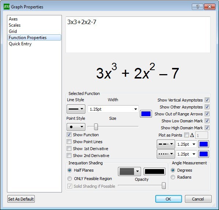The image size is (219, 210).
Task: Select ONLY Feasible Region radio button
Action: click(x=70, y=179)
